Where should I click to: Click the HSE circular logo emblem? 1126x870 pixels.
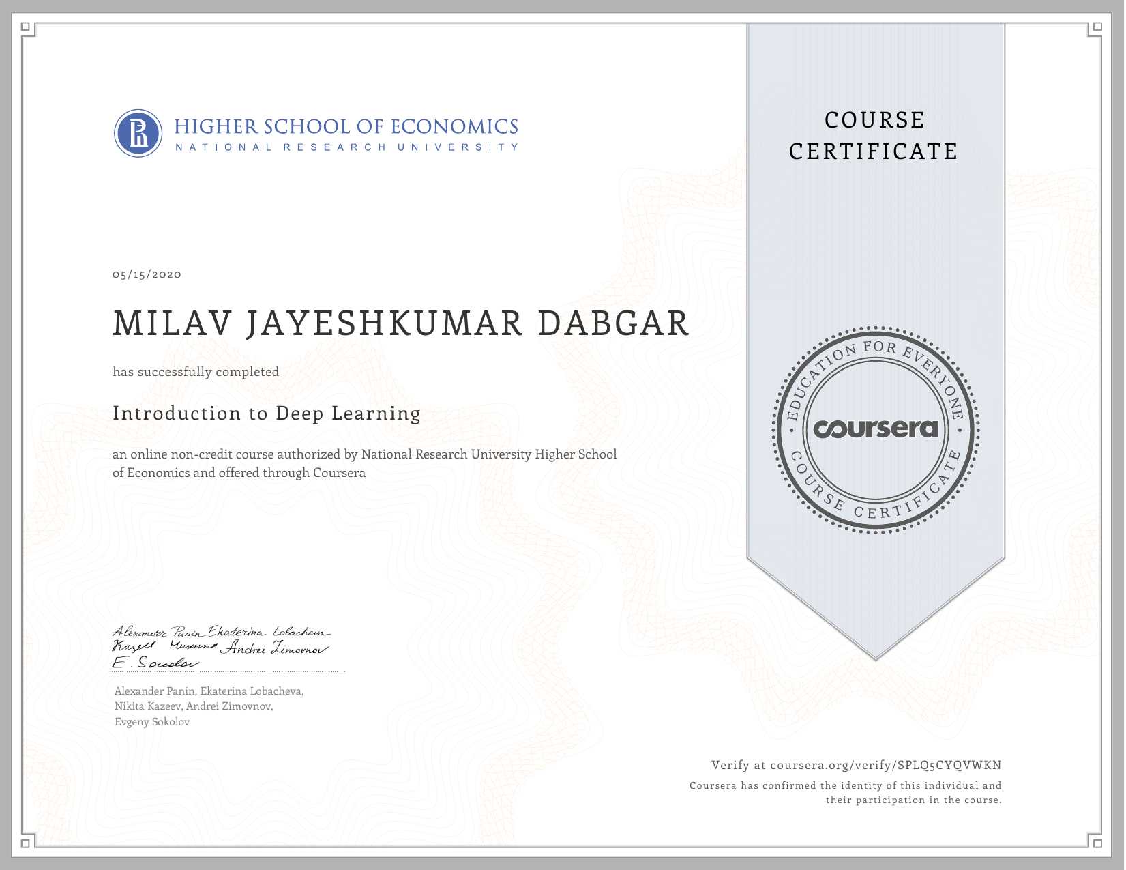point(138,133)
